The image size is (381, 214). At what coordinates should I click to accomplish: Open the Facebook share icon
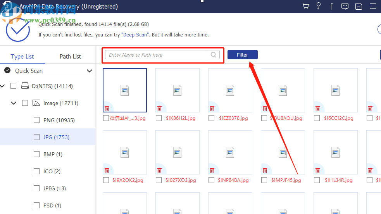coord(331,6)
